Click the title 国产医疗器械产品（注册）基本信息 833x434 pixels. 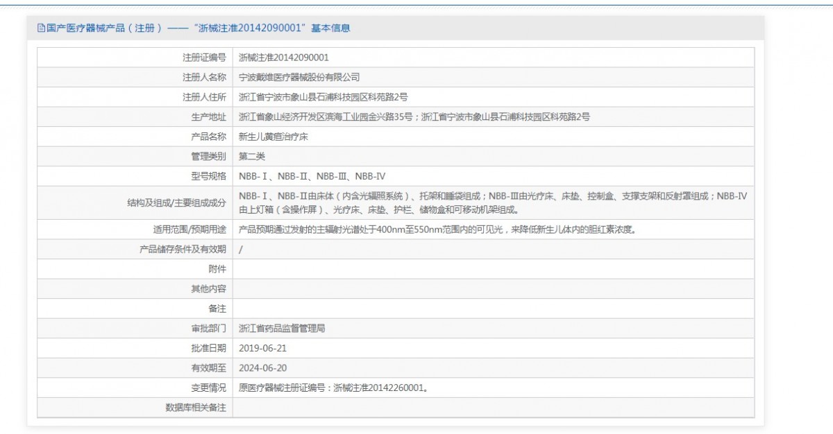(x=198, y=28)
